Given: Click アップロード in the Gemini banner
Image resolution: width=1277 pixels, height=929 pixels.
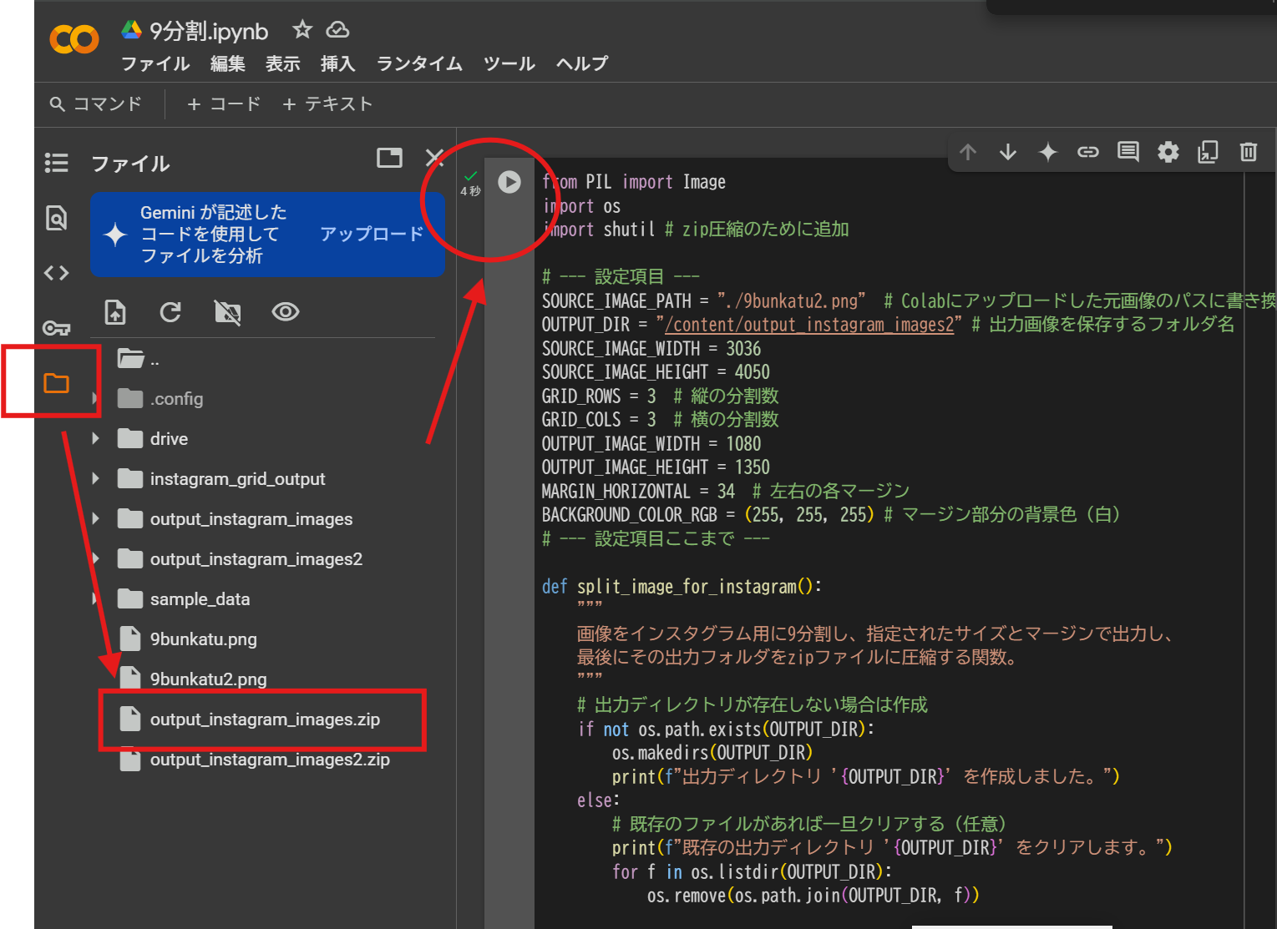Looking at the screenshot, I should pos(372,234).
